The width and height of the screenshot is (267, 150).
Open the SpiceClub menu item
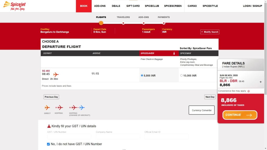click(152, 6)
